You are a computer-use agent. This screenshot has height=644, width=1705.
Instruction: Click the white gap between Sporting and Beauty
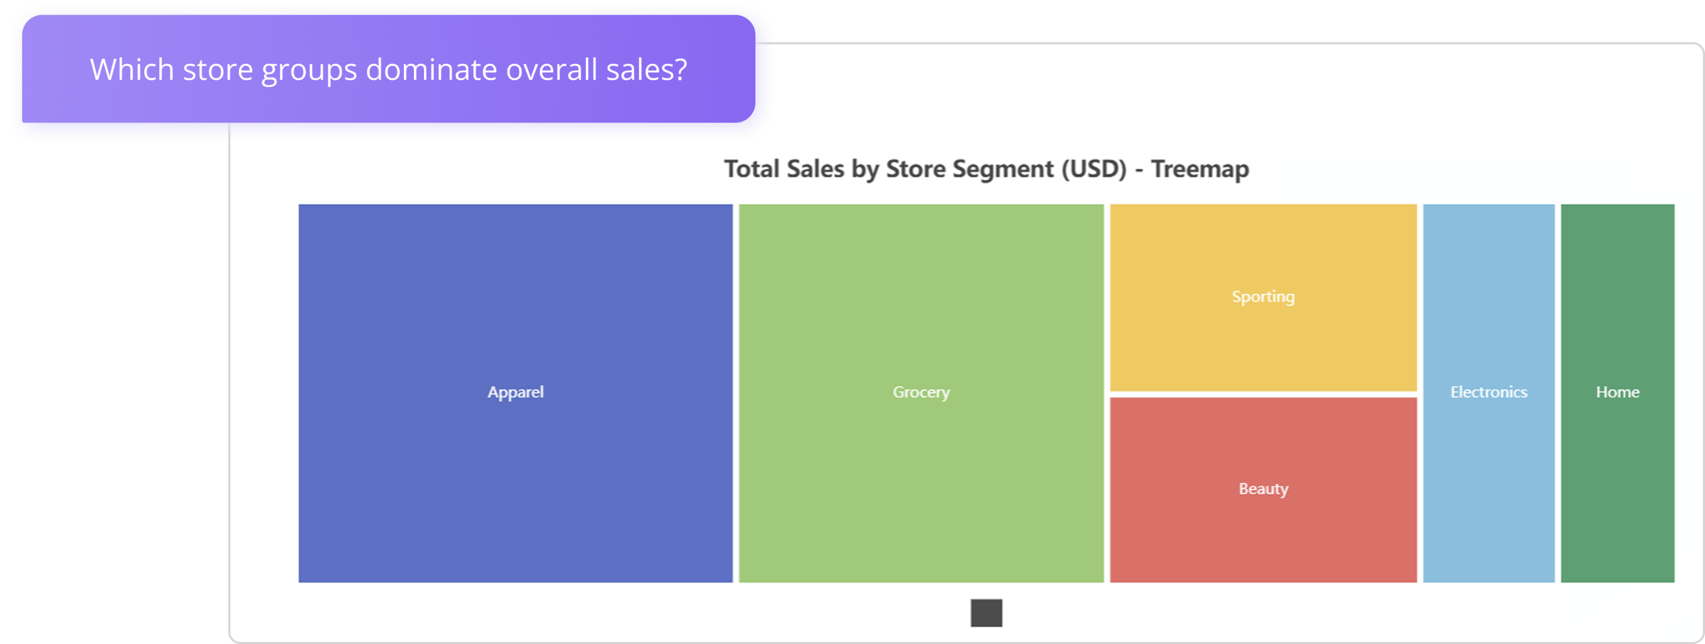(x=1263, y=394)
